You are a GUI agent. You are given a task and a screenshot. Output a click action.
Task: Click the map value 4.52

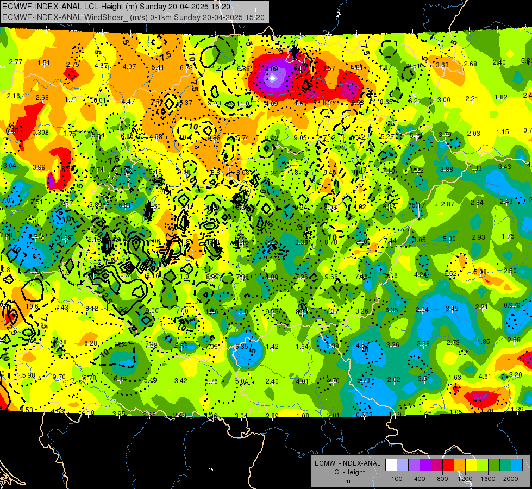coord(362,346)
